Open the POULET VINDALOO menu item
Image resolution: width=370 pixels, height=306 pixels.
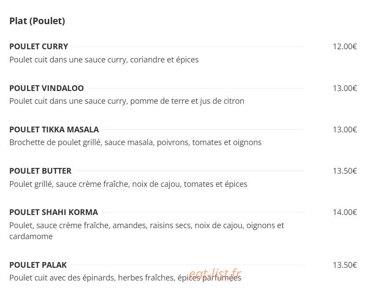[47, 88]
